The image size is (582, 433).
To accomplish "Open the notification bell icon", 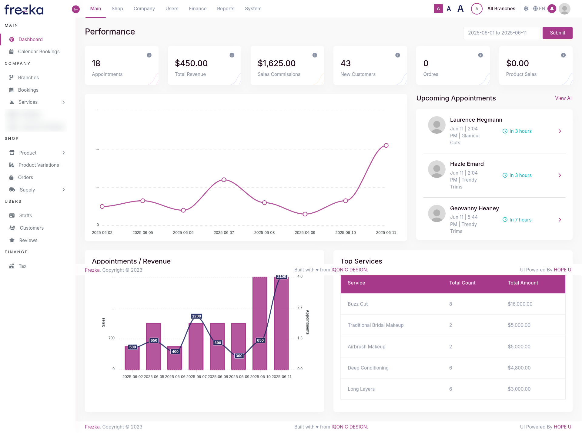I will click(x=552, y=9).
